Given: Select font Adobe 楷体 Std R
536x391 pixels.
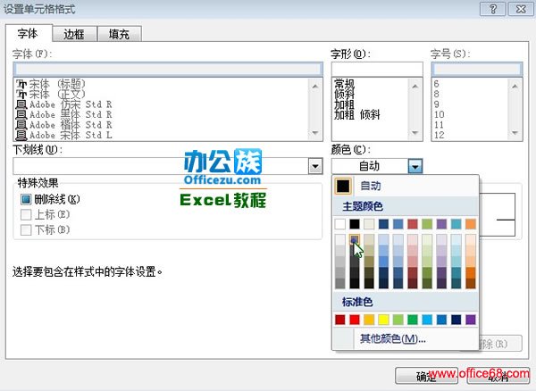Looking at the screenshot, I should tap(64, 125).
